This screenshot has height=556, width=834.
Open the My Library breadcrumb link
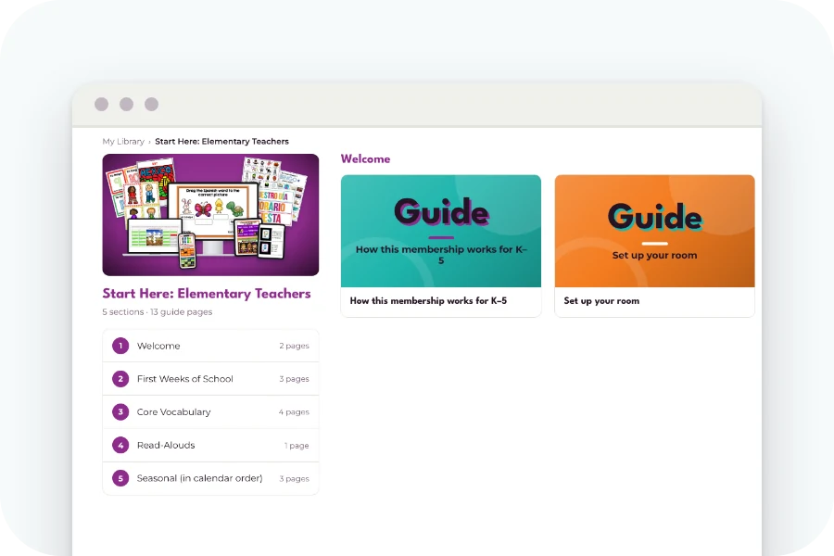click(x=123, y=142)
